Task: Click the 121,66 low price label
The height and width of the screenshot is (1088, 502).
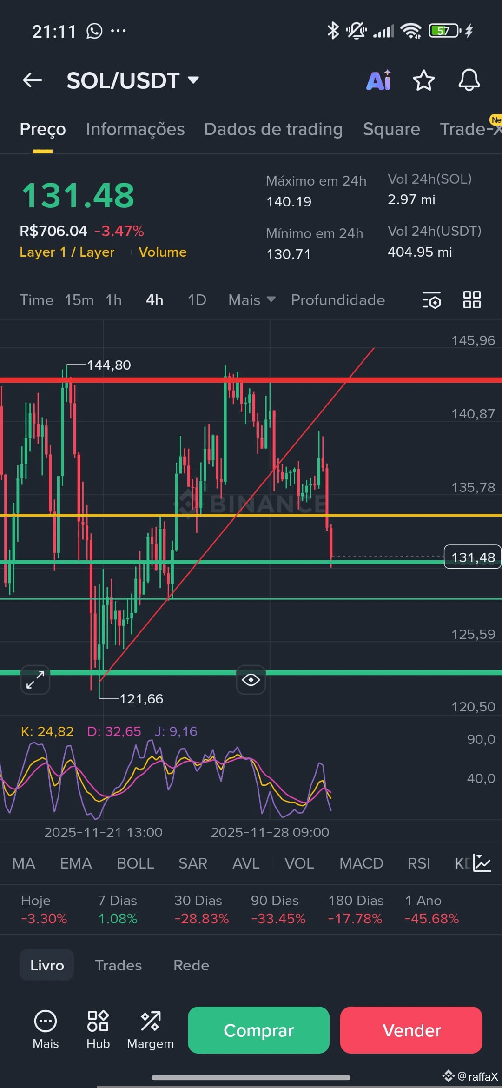Action: (141, 699)
